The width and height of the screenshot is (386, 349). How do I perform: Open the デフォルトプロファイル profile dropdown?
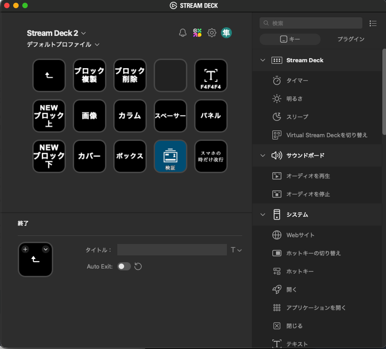coord(63,45)
